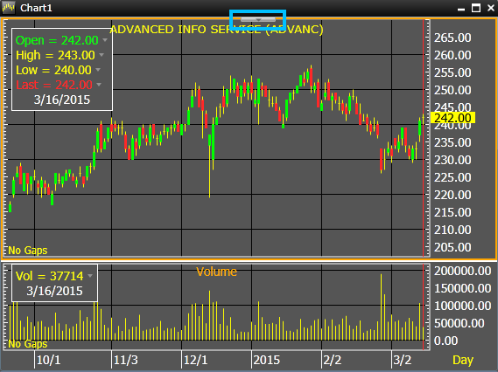Open the dropdown arrow beside Low = 240.00

tap(98, 70)
